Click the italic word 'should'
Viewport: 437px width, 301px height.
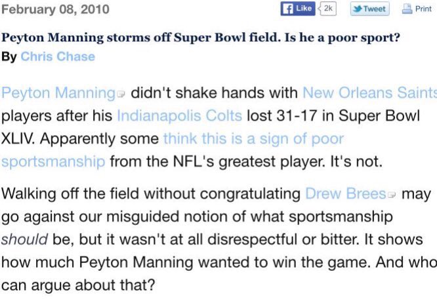20,239
